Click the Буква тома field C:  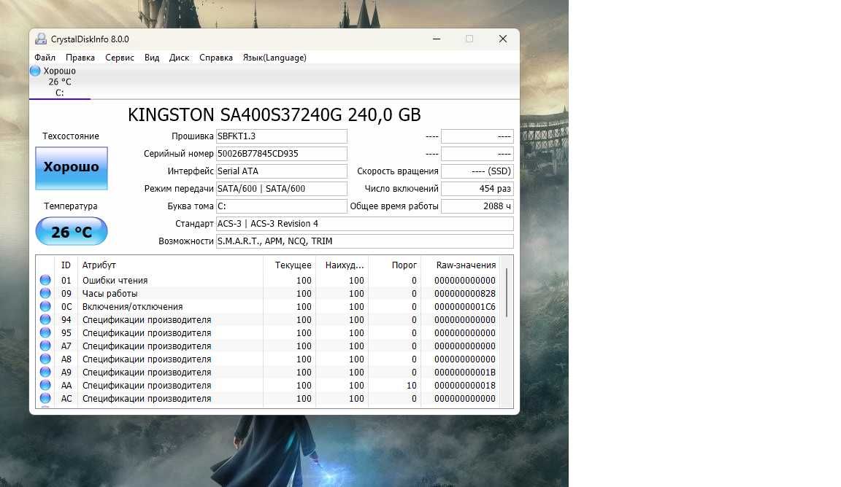282,206
